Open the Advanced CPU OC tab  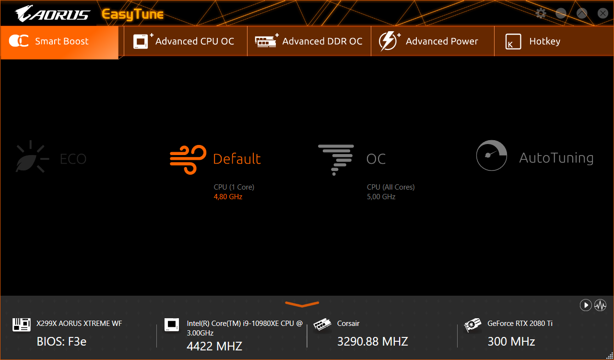point(186,42)
